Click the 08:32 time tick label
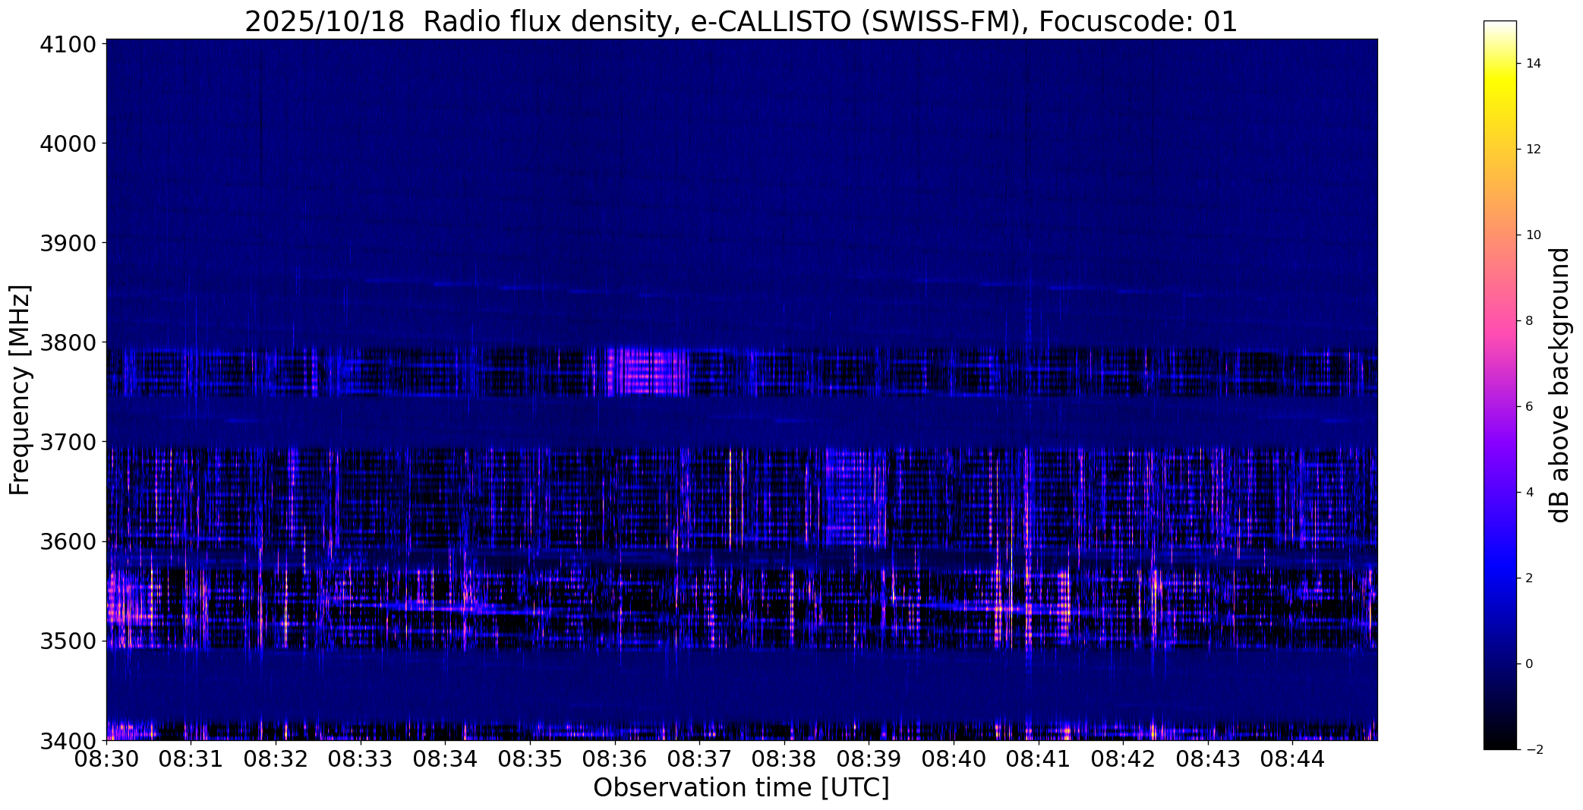The width and height of the screenshot is (1583, 810). tap(276, 759)
